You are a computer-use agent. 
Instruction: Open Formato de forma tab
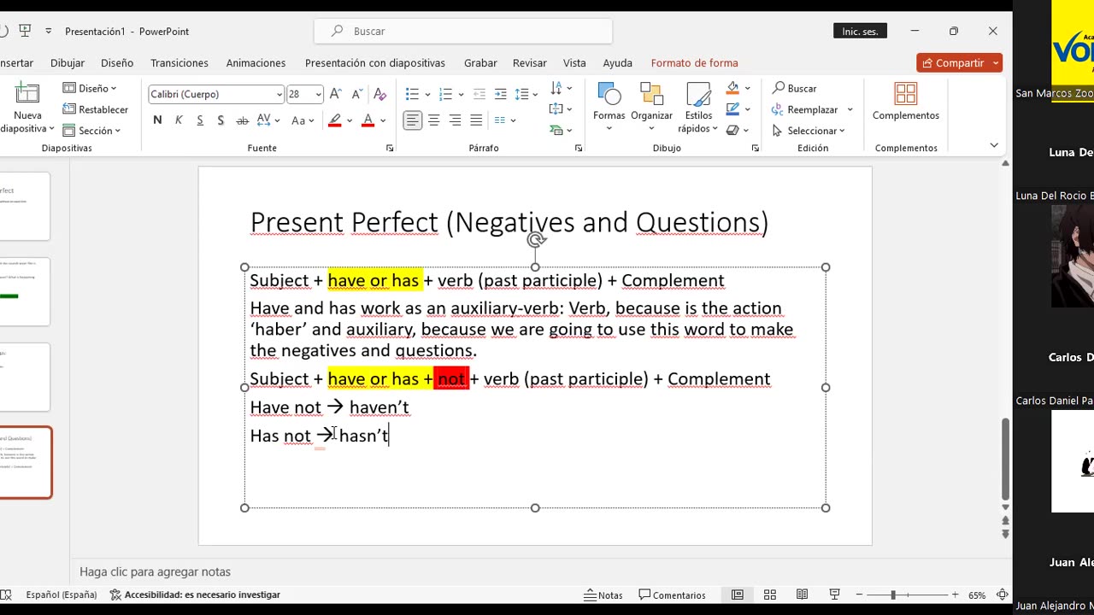[694, 62]
